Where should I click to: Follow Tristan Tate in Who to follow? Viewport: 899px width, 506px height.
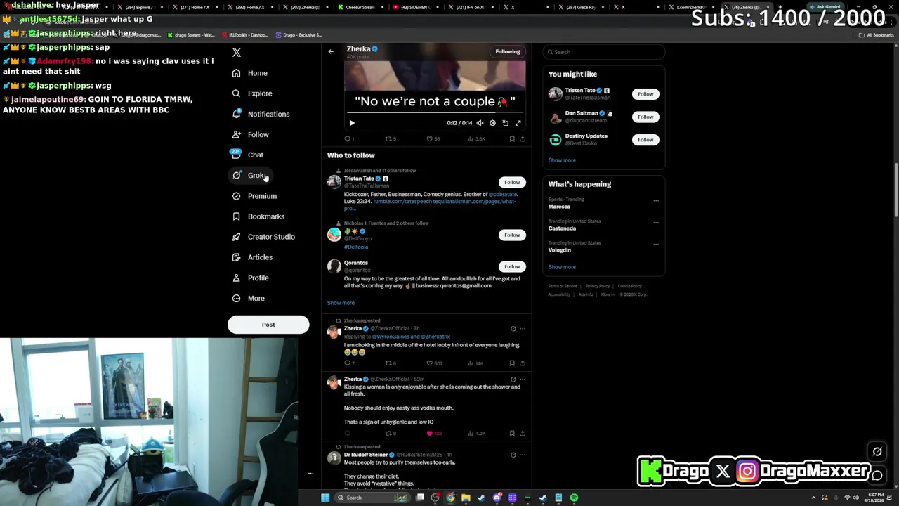click(512, 182)
